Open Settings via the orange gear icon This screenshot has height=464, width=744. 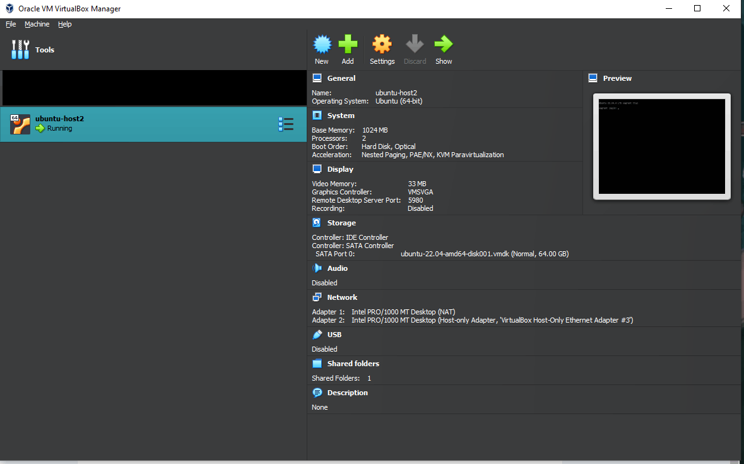[x=382, y=44]
